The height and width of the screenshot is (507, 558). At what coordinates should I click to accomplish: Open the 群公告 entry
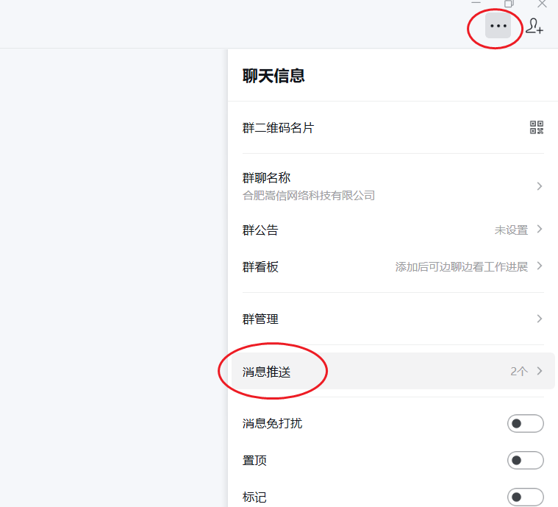(x=393, y=230)
